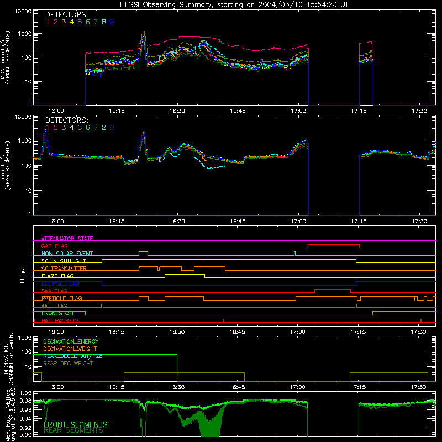Click the REAR SEGMENTS livetime legend label
Screen dimensions: 442x442
[73, 430]
